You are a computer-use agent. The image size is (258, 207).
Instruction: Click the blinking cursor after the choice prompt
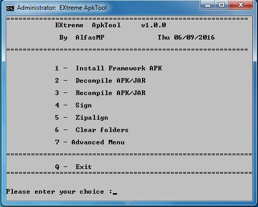click(115, 194)
